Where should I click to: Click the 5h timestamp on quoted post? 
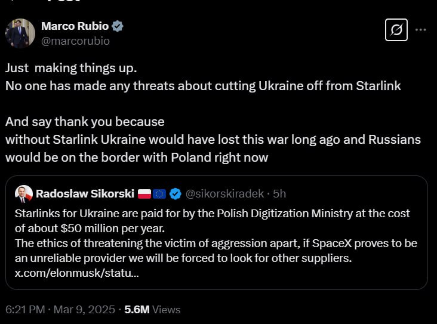(279, 193)
